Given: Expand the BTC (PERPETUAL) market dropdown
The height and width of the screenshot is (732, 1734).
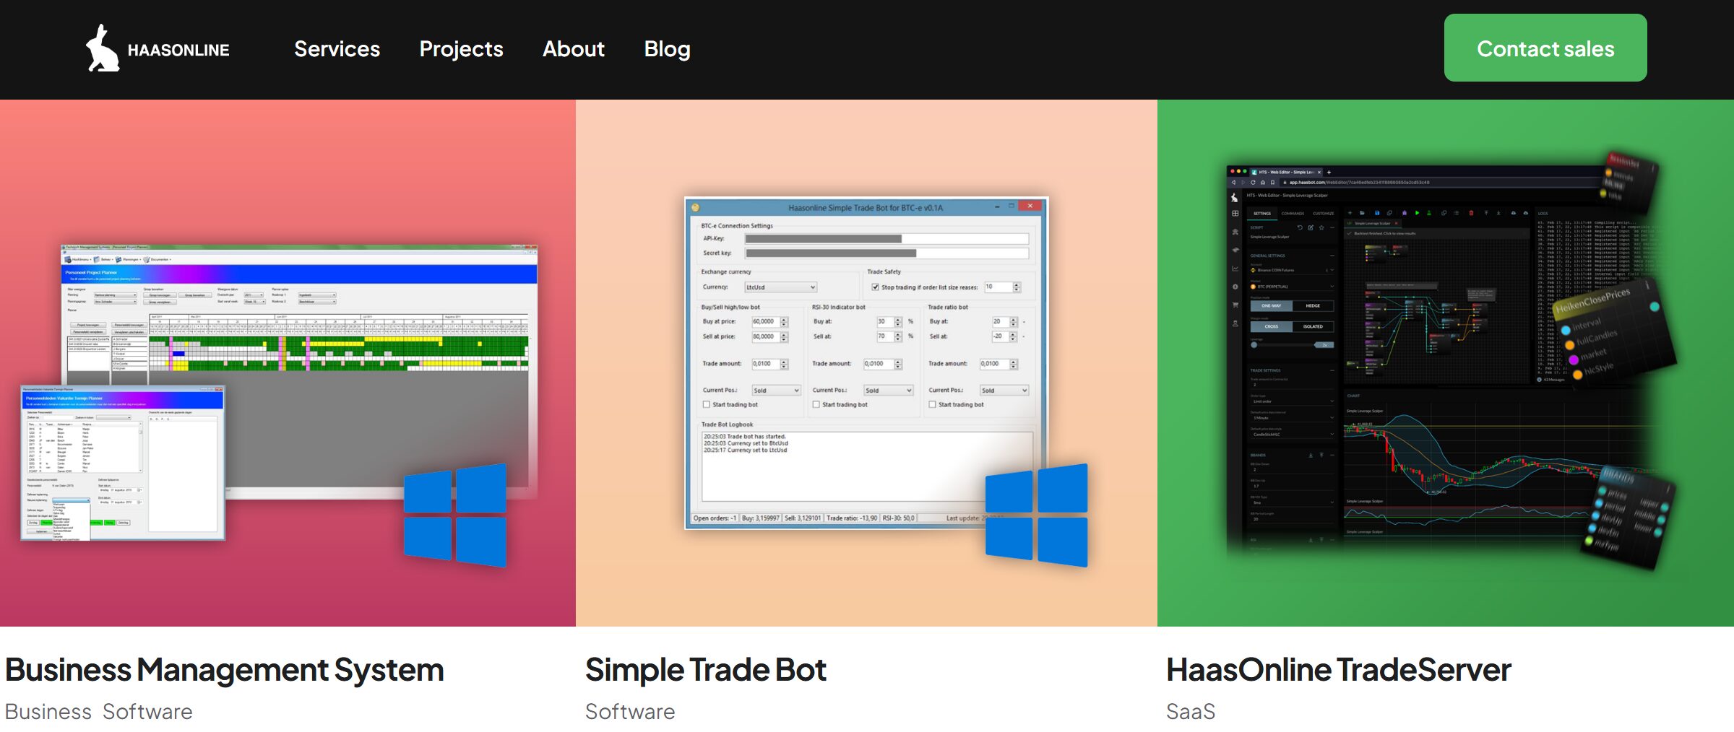Looking at the screenshot, I should point(1332,287).
